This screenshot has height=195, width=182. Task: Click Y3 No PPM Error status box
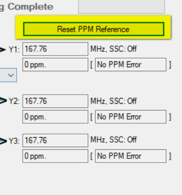(131, 156)
